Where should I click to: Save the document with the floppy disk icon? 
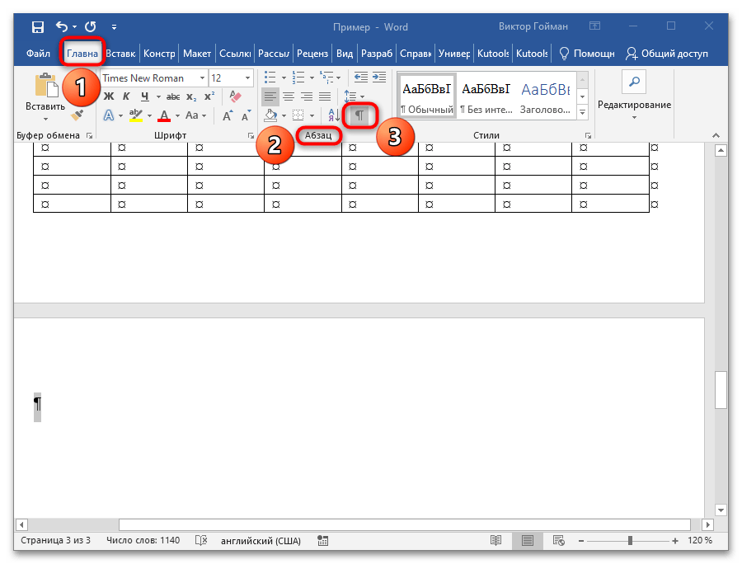[x=38, y=27]
